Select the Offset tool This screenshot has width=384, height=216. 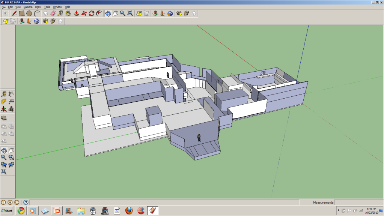click(x=99, y=13)
